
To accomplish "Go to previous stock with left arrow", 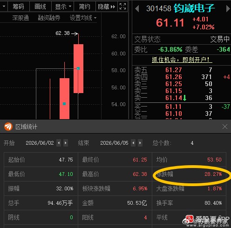I will [x=137, y=8].
